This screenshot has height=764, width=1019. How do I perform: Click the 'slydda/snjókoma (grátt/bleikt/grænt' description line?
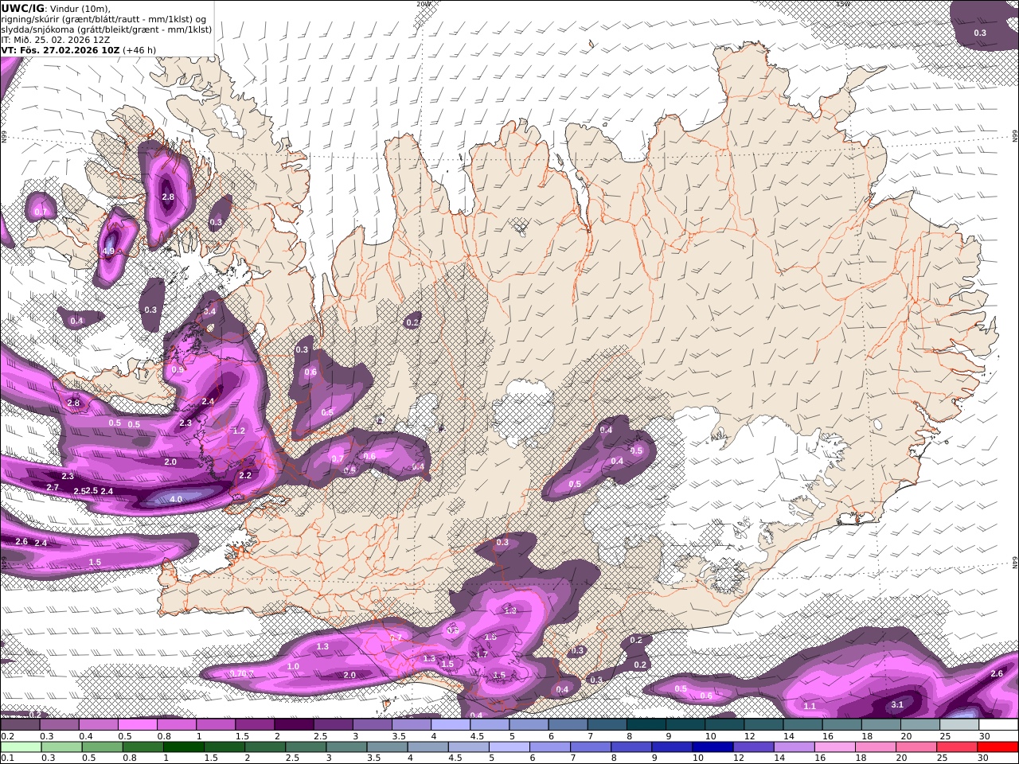(107, 29)
